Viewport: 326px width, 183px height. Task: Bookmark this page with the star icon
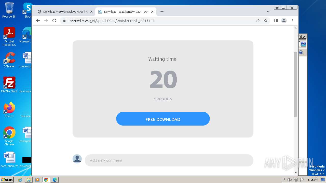click(266, 21)
